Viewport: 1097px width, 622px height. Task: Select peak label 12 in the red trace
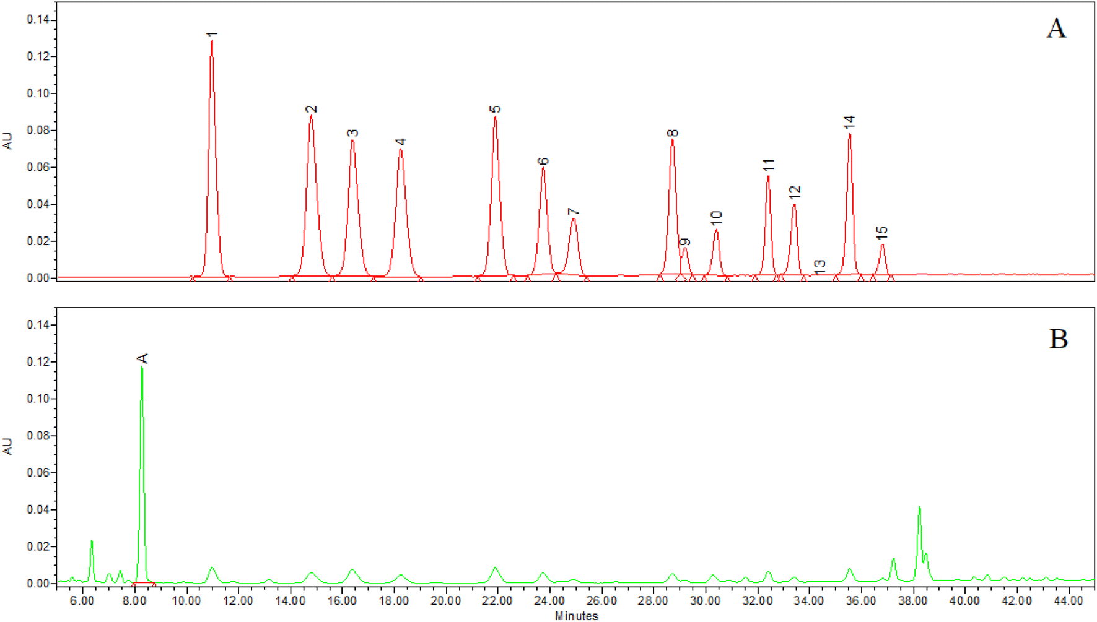click(795, 192)
